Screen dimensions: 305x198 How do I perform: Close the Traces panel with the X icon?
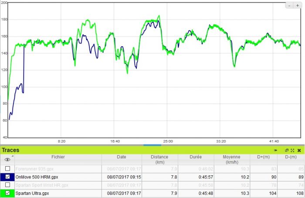tap(299, 150)
